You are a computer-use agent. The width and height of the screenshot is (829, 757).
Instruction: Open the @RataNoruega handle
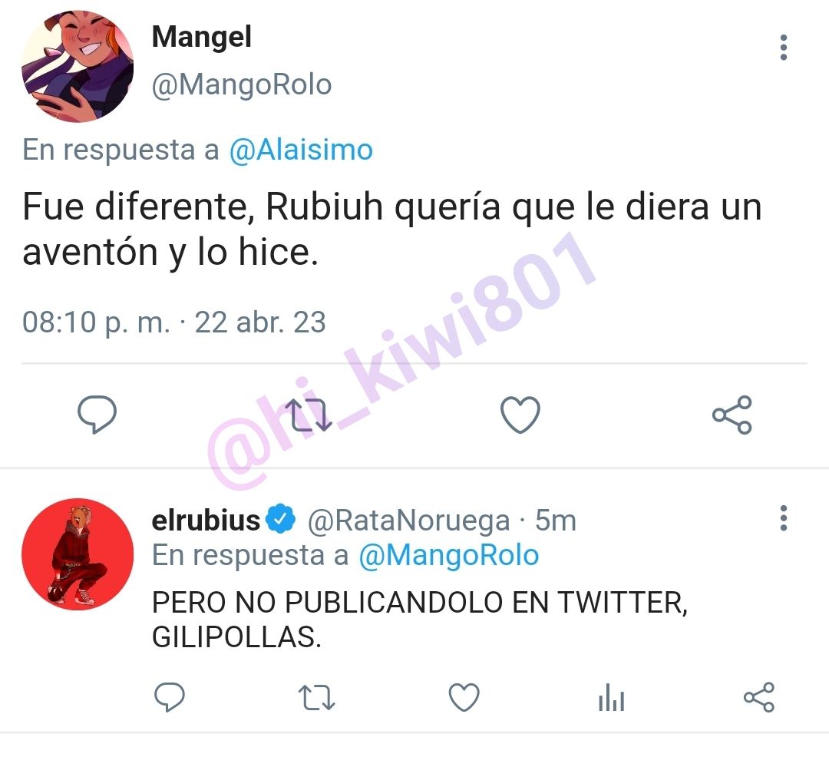(x=408, y=521)
